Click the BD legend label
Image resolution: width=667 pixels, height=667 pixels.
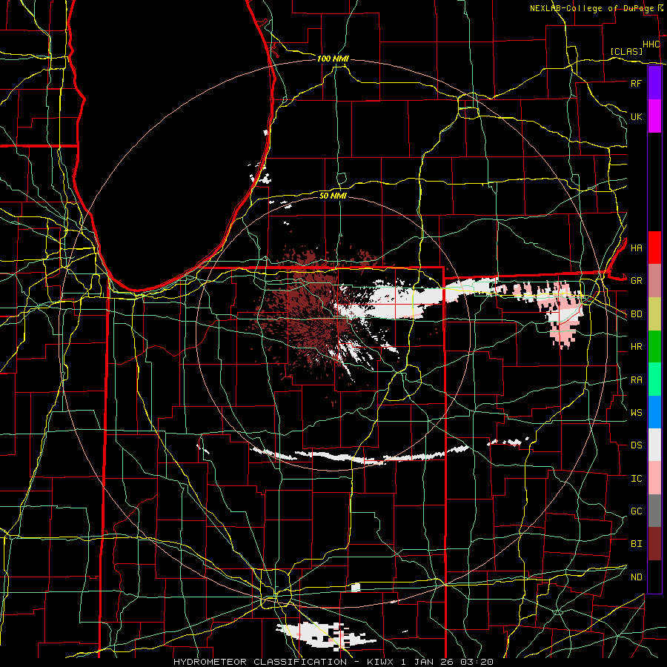636,314
